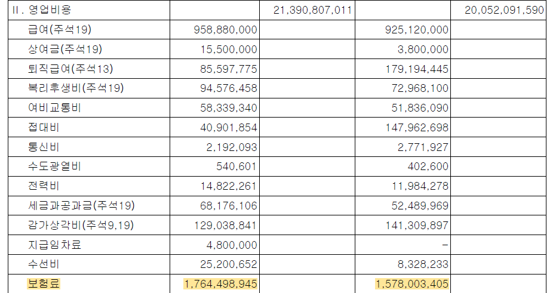The width and height of the screenshot is (559, 293).
Task: Select the 접대비 row label
Action: pos(44,127)
